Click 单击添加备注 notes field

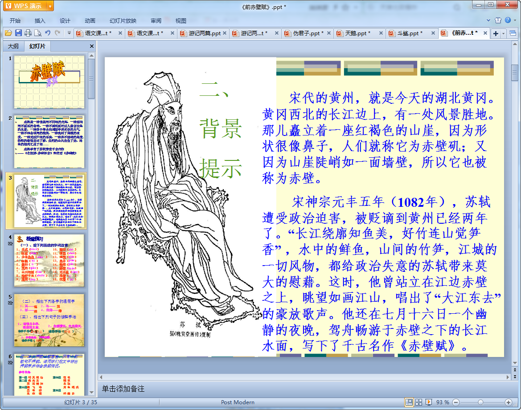click(123, 389)
